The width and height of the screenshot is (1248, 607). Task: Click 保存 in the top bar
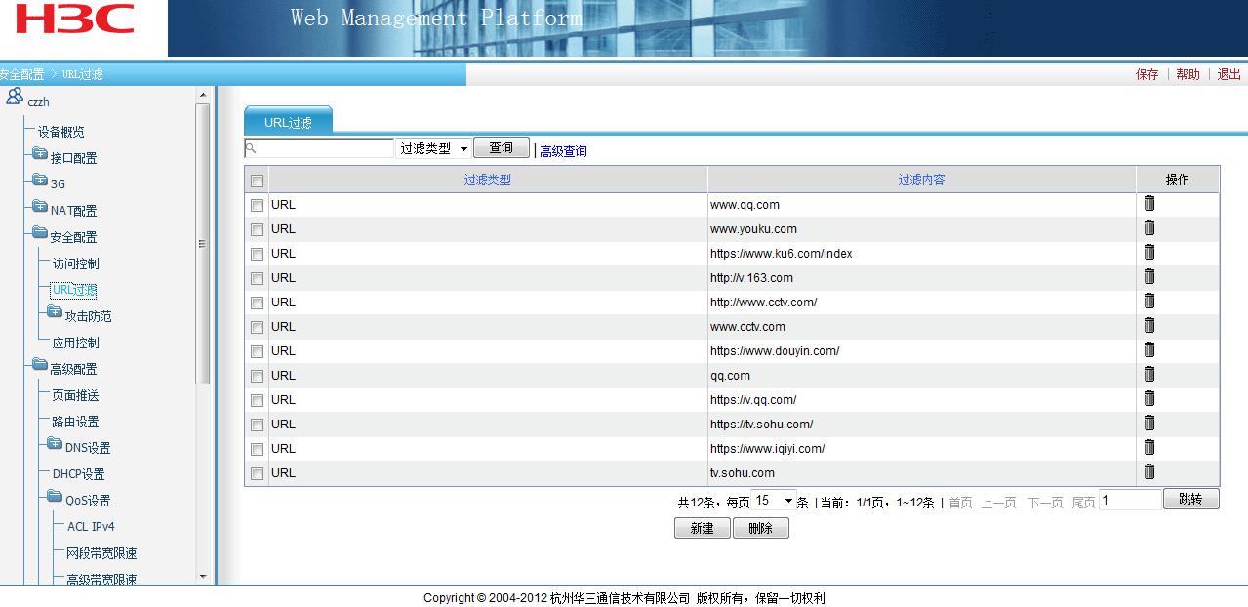[1147, 74]
